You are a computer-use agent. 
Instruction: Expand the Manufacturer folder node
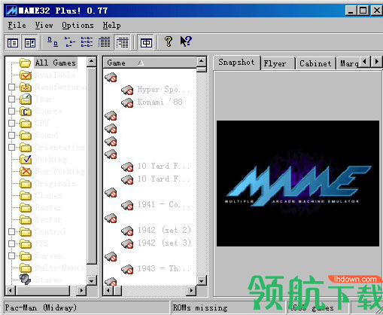tap(11, 87)
